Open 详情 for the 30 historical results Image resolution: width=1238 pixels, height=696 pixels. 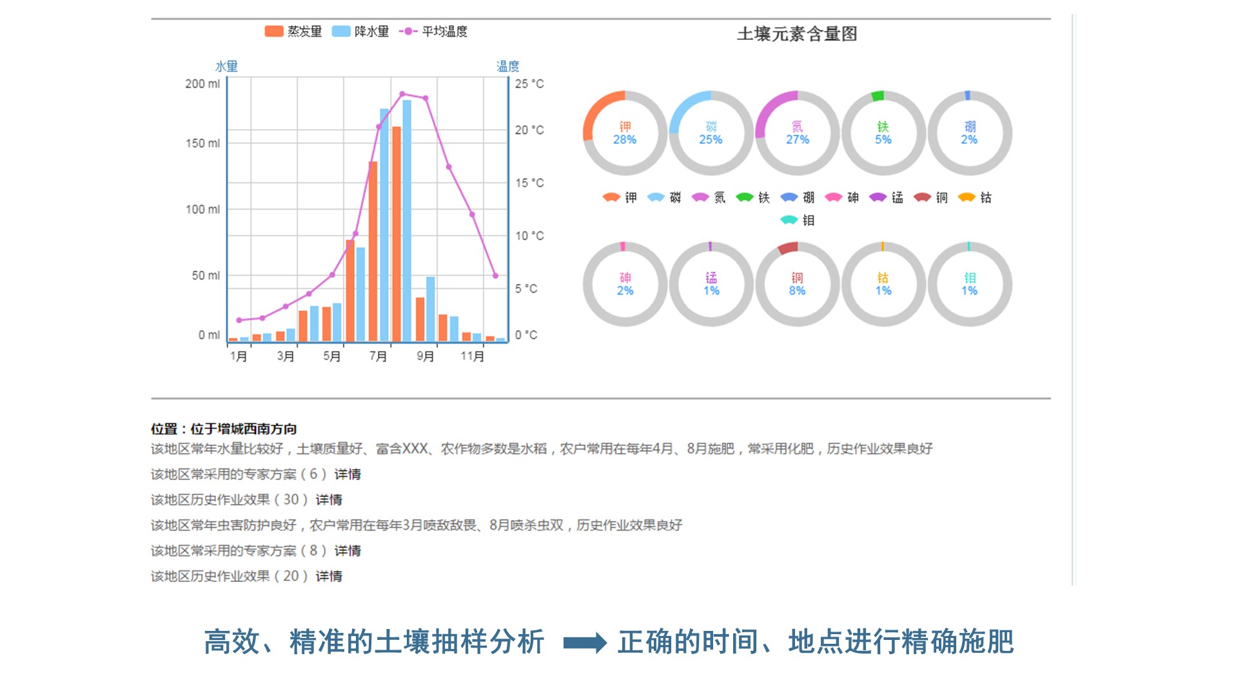[x=329, y=499]
